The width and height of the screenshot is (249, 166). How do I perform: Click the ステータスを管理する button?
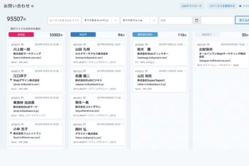(222, 6)
